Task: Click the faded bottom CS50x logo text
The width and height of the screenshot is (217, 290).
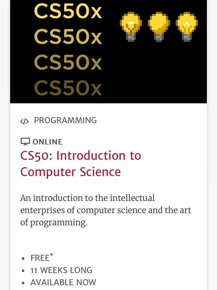Action: coord(68,88)
